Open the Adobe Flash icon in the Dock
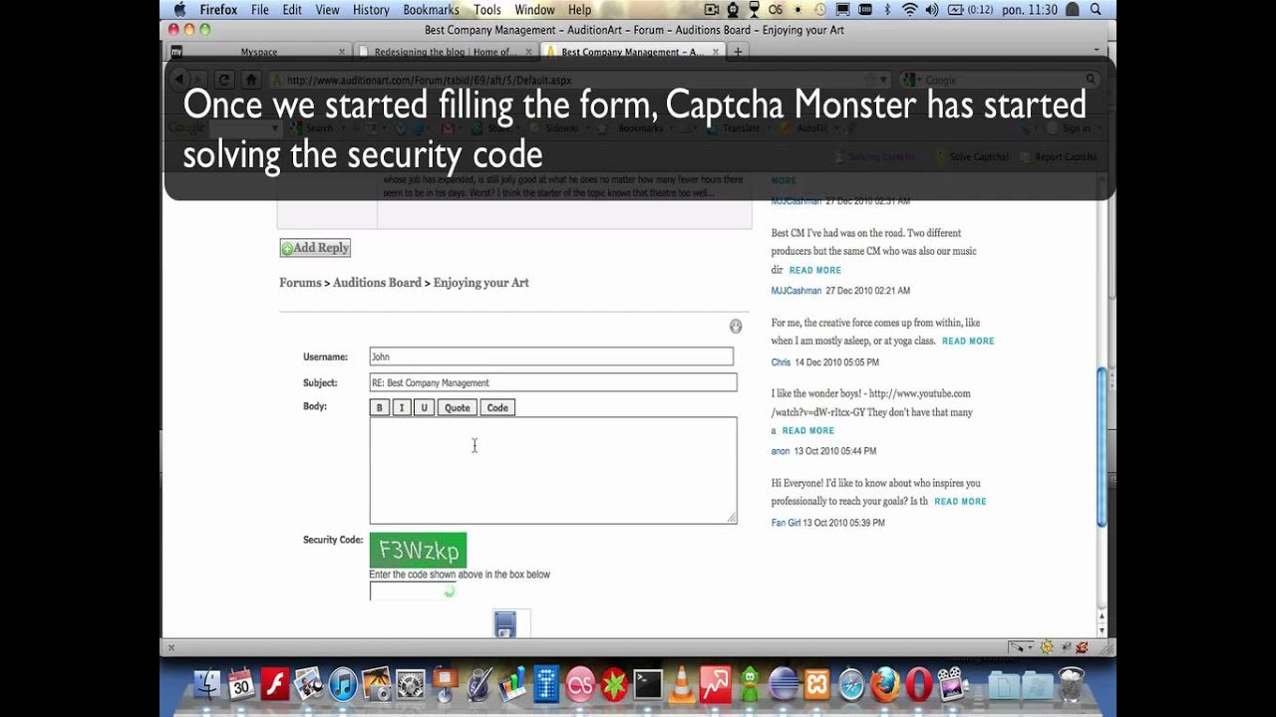This screenshot has height=717, width=1276. 274,684
